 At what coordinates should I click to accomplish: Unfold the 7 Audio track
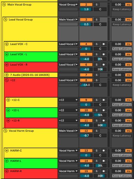coord(7,75)
